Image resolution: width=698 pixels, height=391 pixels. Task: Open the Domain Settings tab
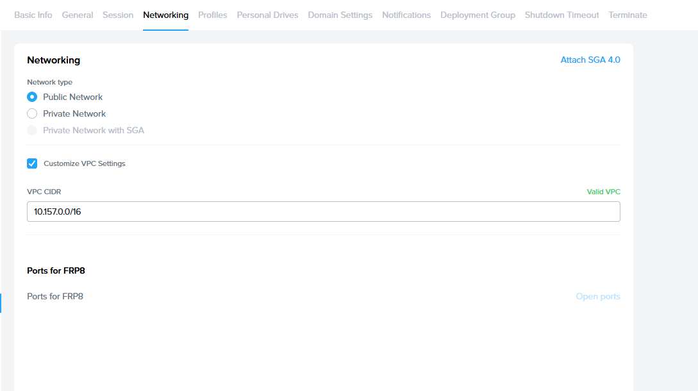tap(340, 15)
